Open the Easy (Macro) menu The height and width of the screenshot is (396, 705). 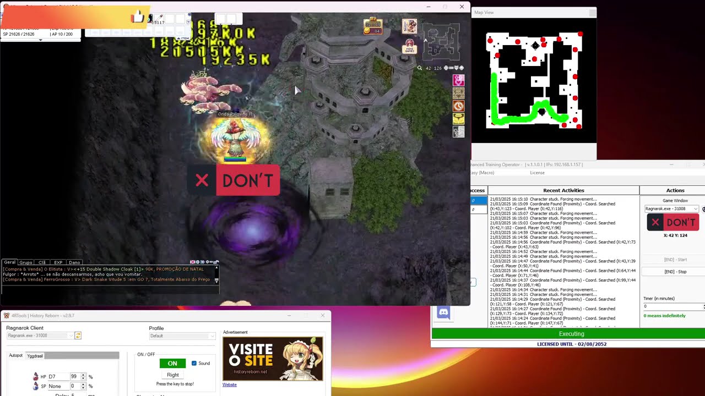click(482, 173)
